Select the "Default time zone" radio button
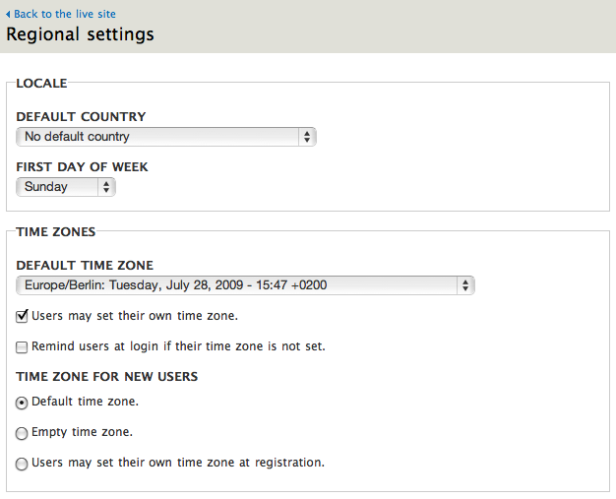 click(x=22, y=403)
